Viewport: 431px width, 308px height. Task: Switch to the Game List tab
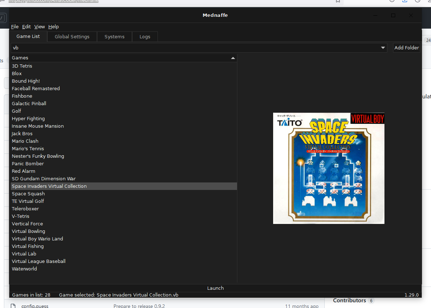pyautogui.click(x=28, y=36)
